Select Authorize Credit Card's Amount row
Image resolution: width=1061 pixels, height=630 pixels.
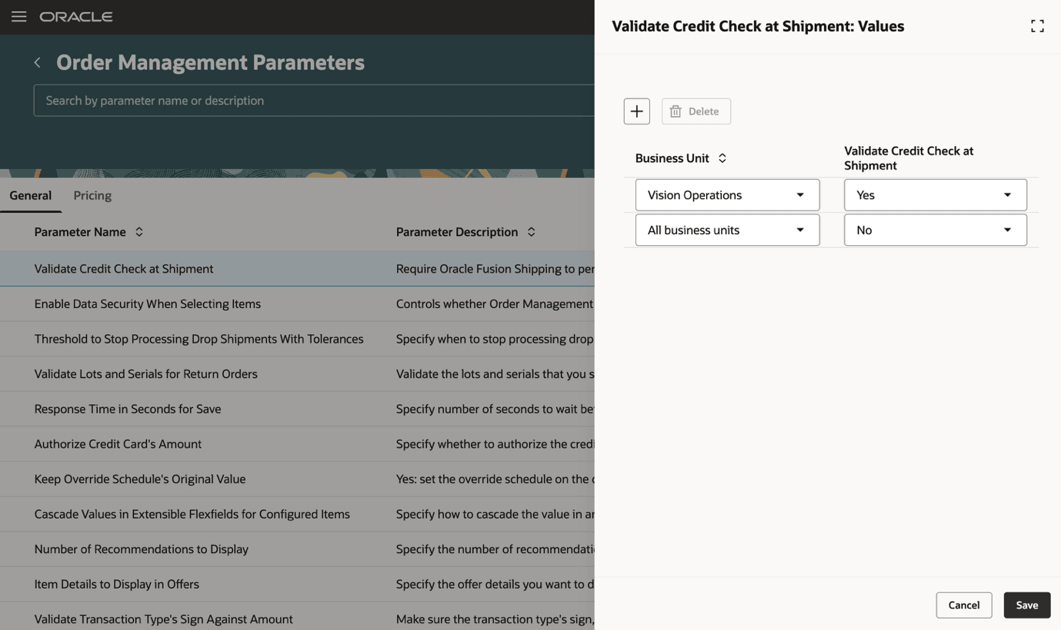(x=297, y=444)
